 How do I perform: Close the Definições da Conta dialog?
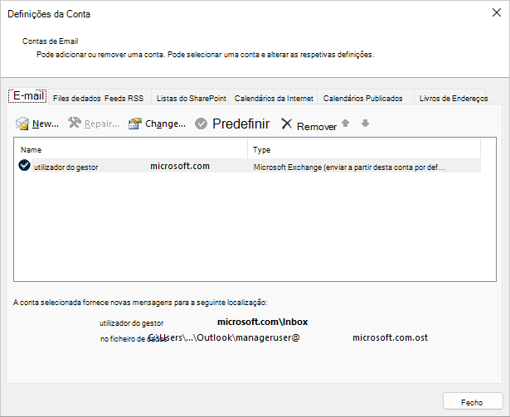click(497, 12)
